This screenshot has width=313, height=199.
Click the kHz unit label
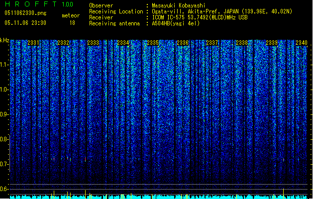click(4, 40)
